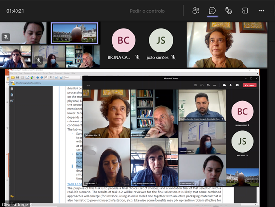Screen dimensions: 275x207
Task: Click the Save icon in Acrobat toolbar
Action: (x=22, y=77)
